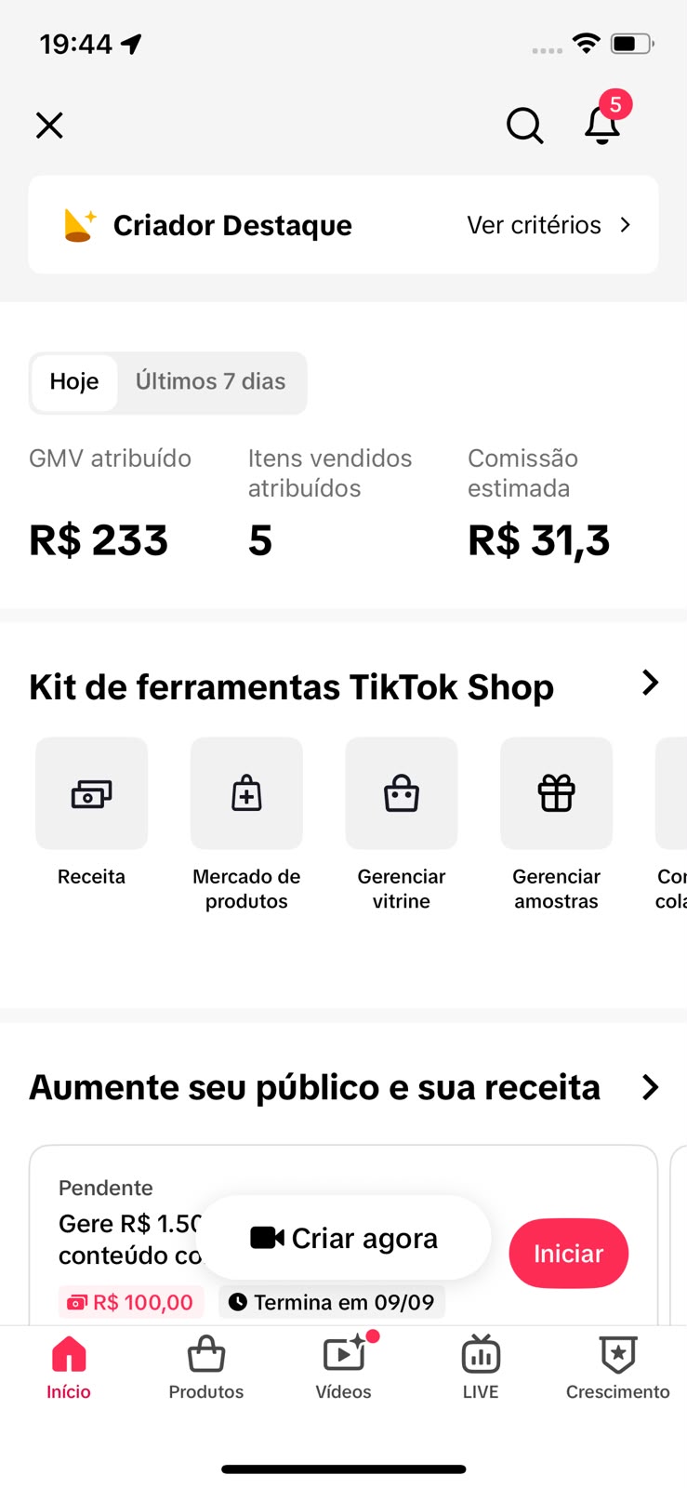The width and height of the screenshot is (687, 1488).
Task: Tap the red Iniciar button
Action: tap(569, 1254)
